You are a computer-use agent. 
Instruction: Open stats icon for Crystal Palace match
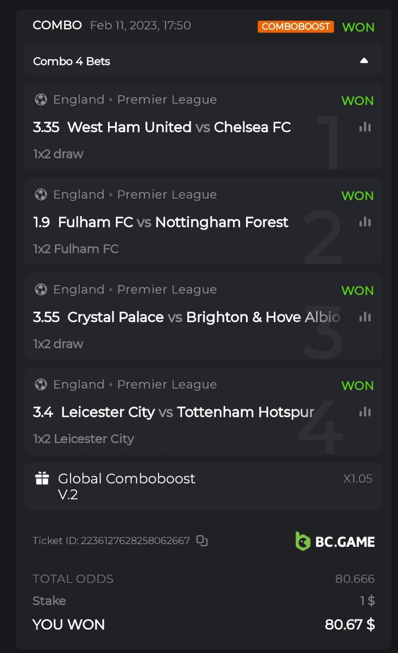pos(365,316)
